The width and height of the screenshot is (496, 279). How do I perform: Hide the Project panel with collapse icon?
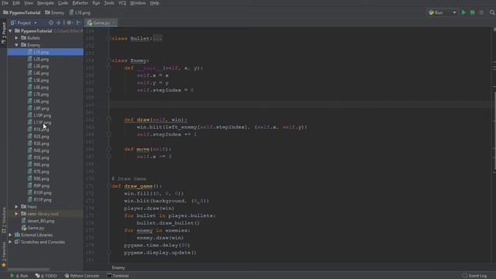(78, 22)
